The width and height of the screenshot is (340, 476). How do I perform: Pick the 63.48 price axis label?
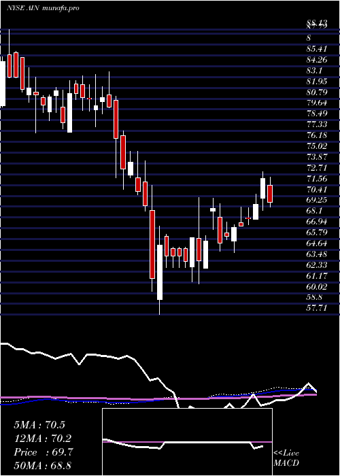point(318,254)
